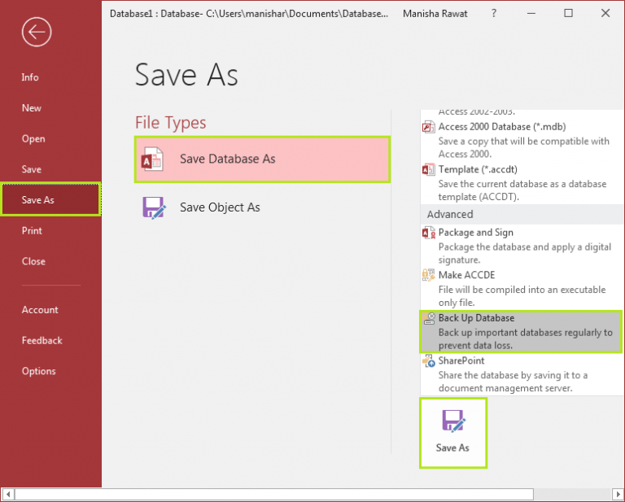Click the back arrow circle icon
The width and height of the screenshot is (625, 502).
coord(37,33)
